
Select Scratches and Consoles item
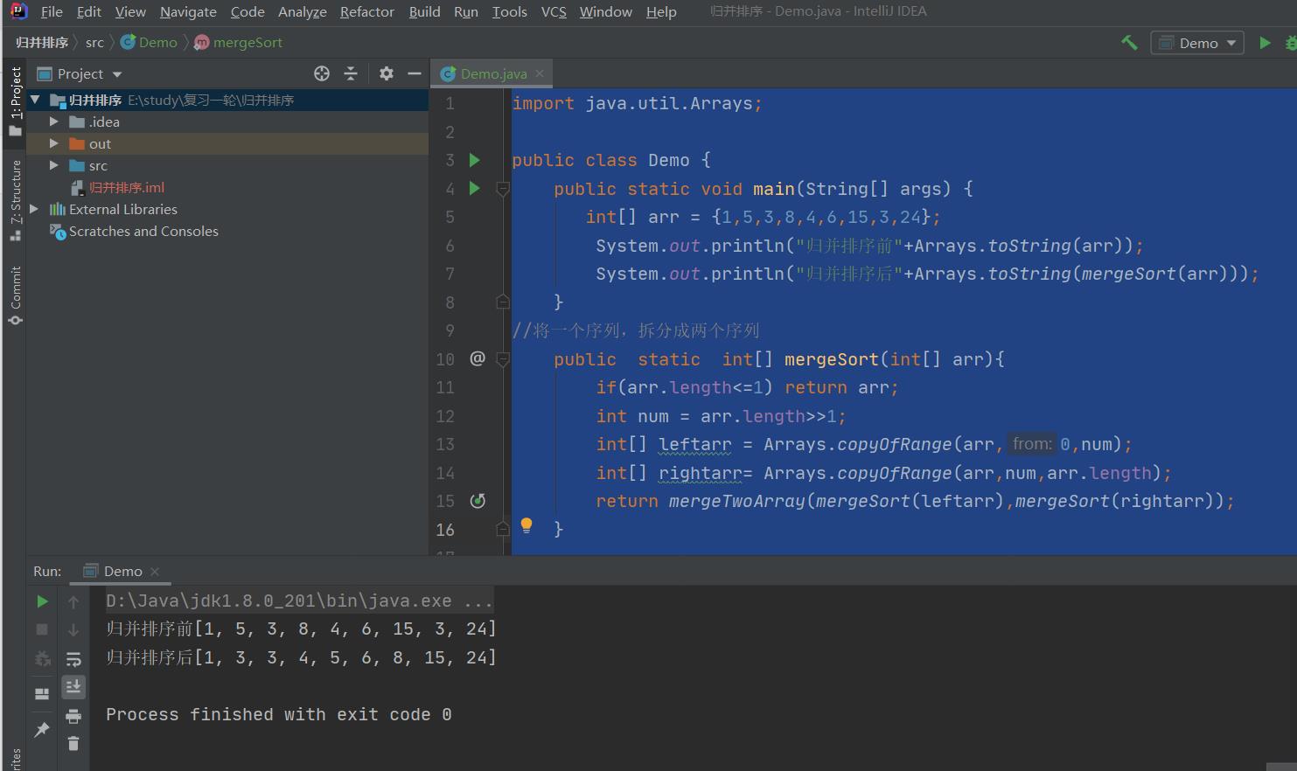coord(143,231)
